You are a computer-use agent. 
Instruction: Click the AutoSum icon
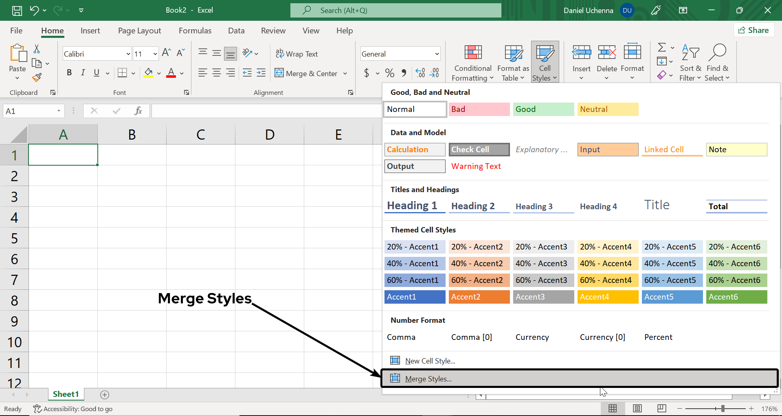[x=661, y=47]
